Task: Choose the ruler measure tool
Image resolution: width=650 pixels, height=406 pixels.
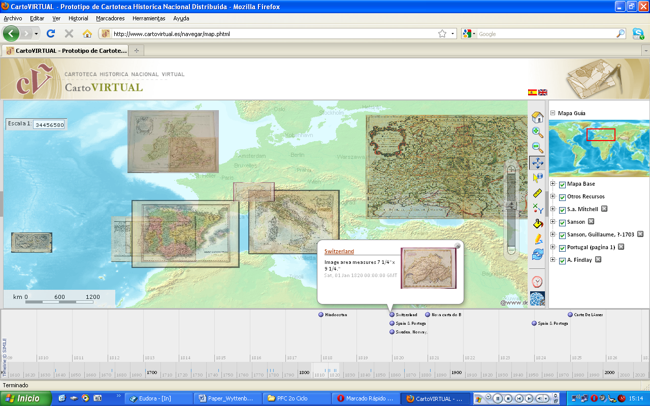Action: pos(537,193)
